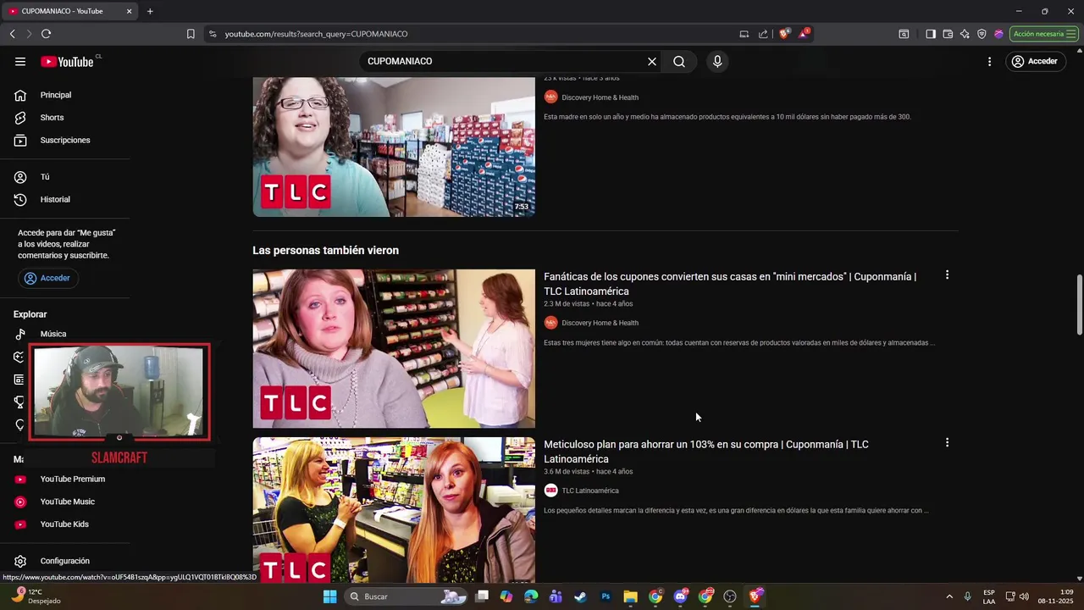Click the Discovery Home & Health avatar of the top video

(550, 97)
